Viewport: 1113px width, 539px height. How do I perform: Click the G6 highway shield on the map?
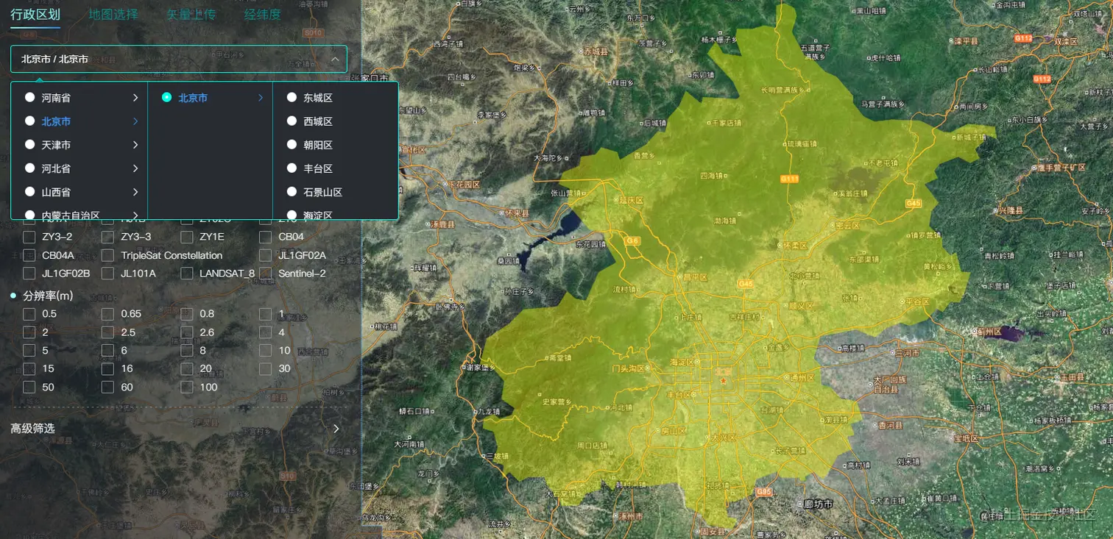coord(632,240)
